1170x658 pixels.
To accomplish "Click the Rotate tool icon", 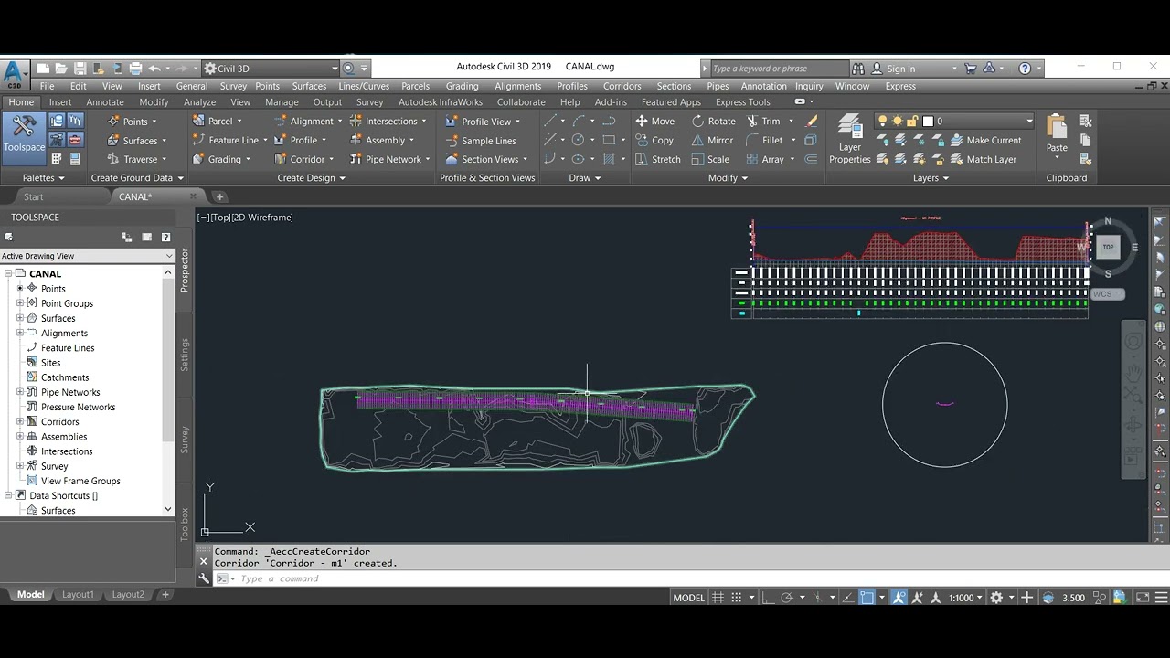I will tap(698, 121).
